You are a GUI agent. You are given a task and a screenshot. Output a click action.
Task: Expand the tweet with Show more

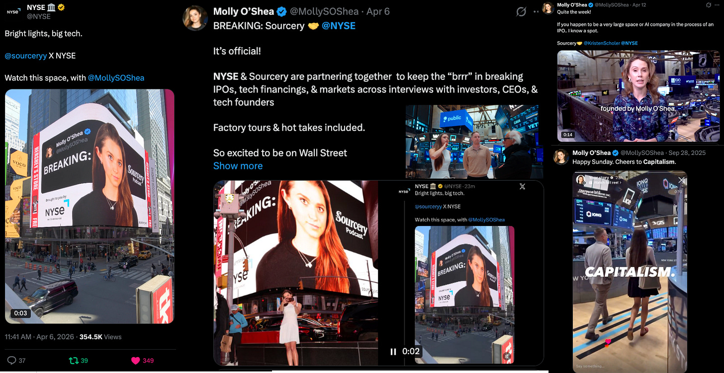238,166
